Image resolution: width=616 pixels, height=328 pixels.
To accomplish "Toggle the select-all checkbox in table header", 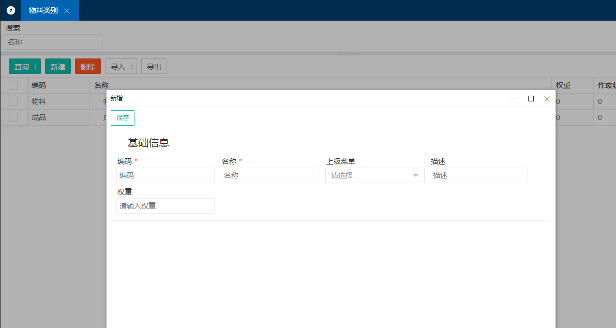I will (13, 85).
